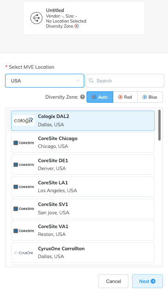Image resolution: width=168 pixels, height=289 pixels.
Task: Choose the CoreSite SV1 San Jose location
Action: 83,209
